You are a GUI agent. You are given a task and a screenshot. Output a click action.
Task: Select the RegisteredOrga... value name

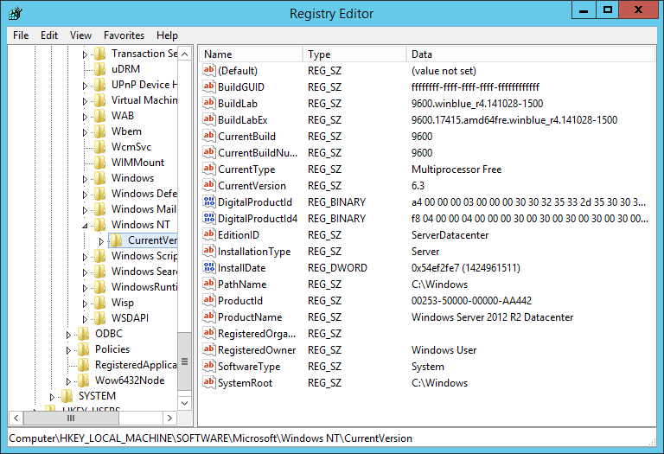tap(257, 334)
